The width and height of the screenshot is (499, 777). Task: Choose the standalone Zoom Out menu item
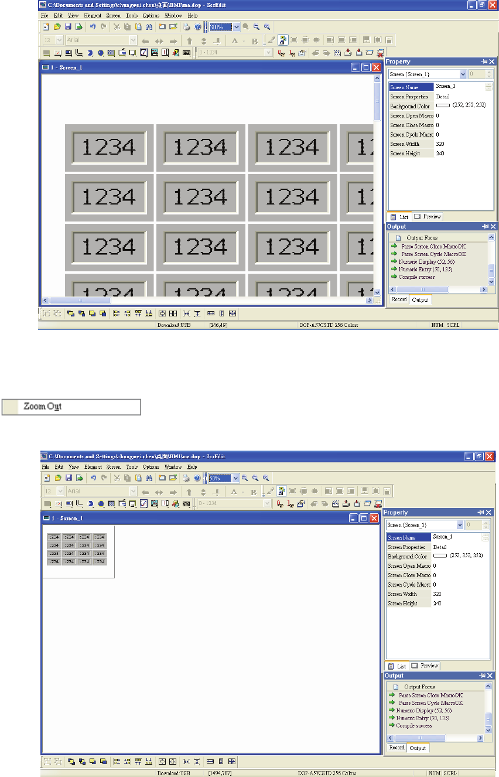72,406
